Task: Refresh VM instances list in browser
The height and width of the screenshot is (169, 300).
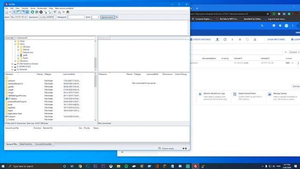Action: click(225, 39)
